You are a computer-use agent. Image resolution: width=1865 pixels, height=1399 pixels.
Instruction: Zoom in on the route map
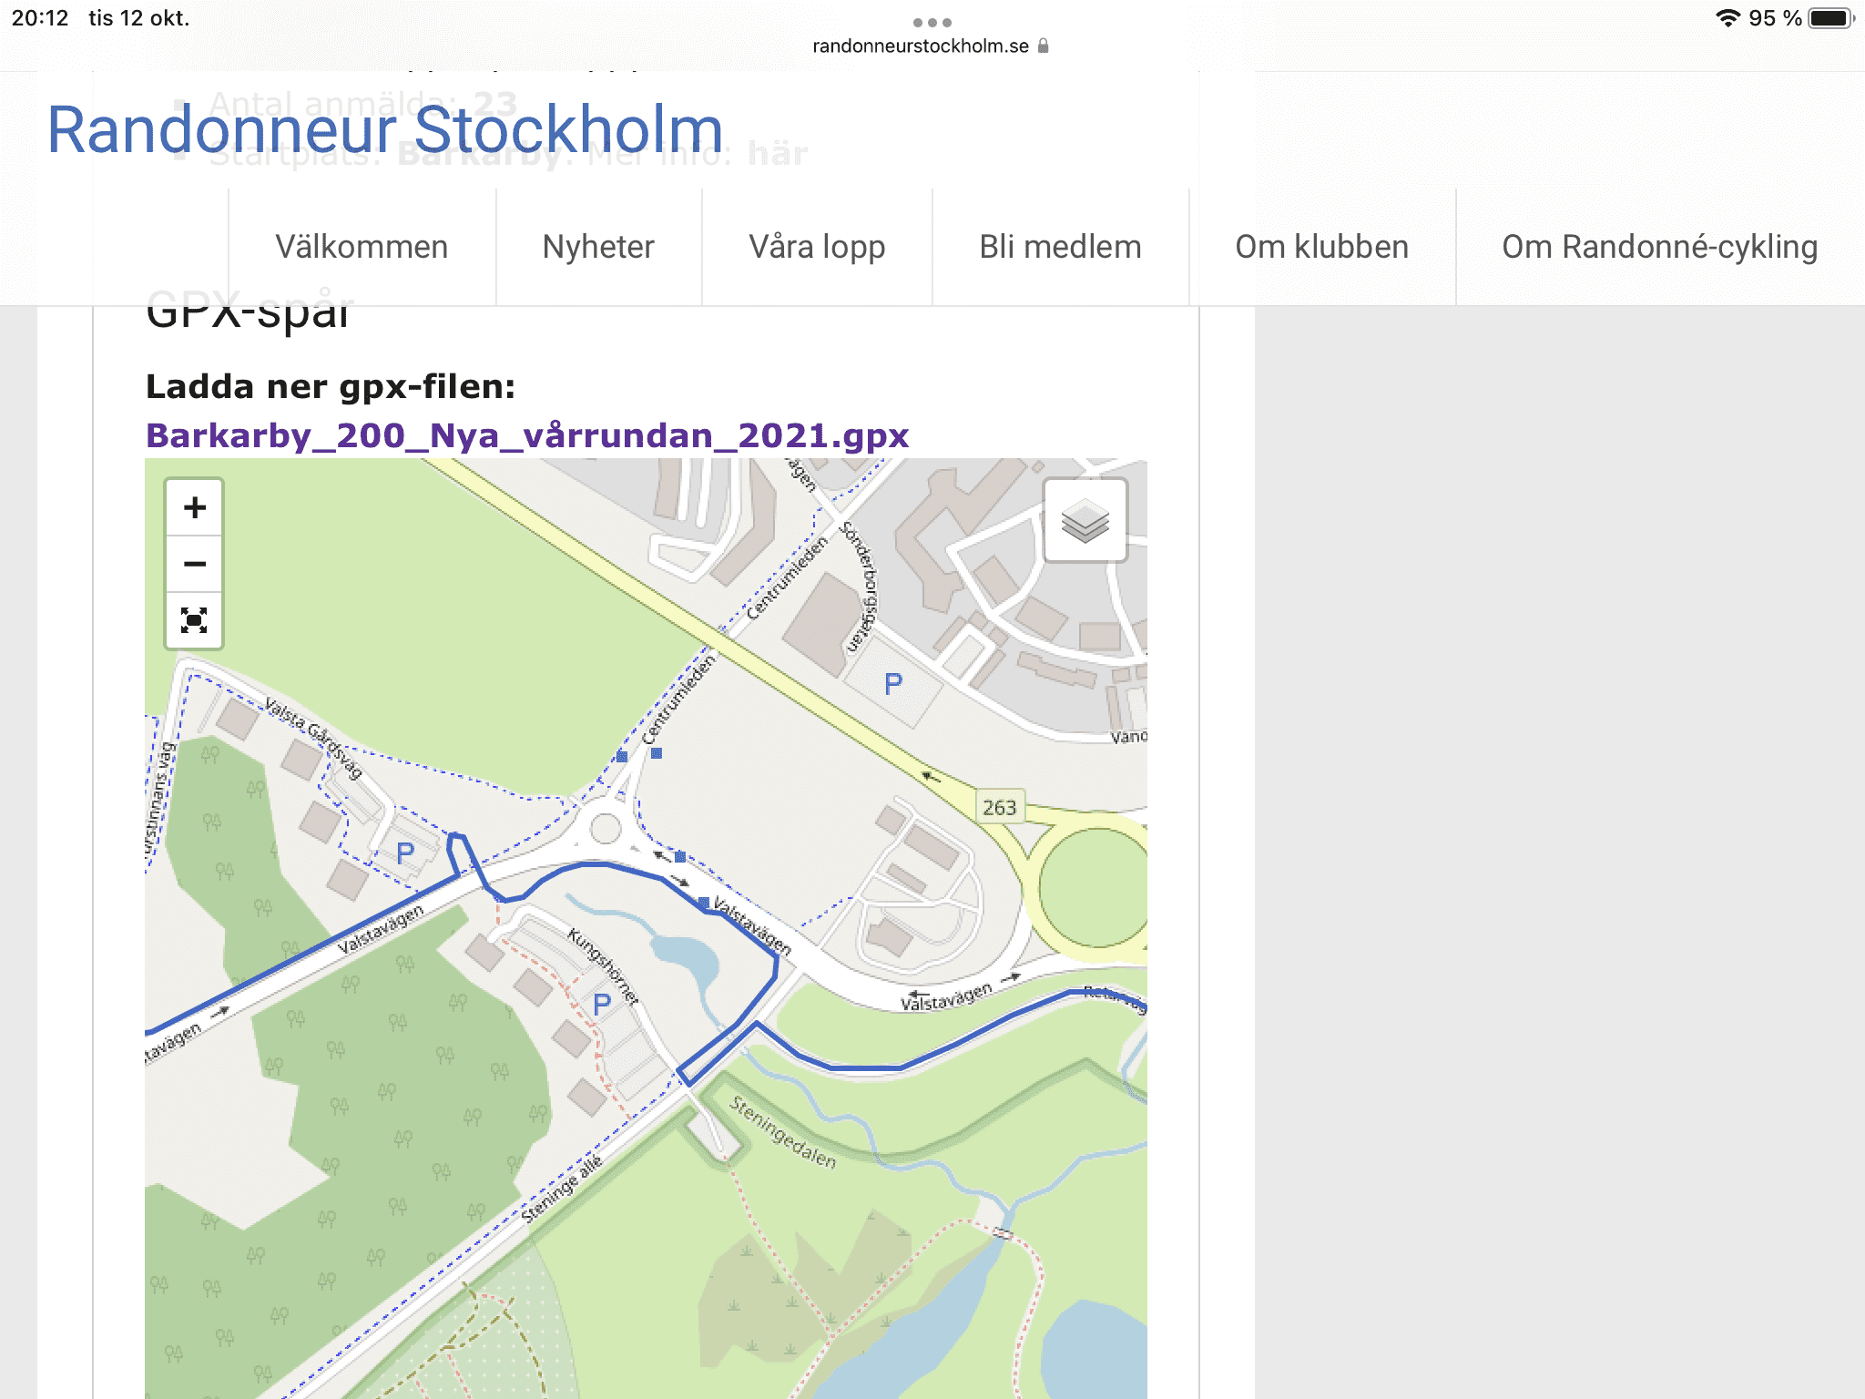pyautogui.click(x=194, y=507)
